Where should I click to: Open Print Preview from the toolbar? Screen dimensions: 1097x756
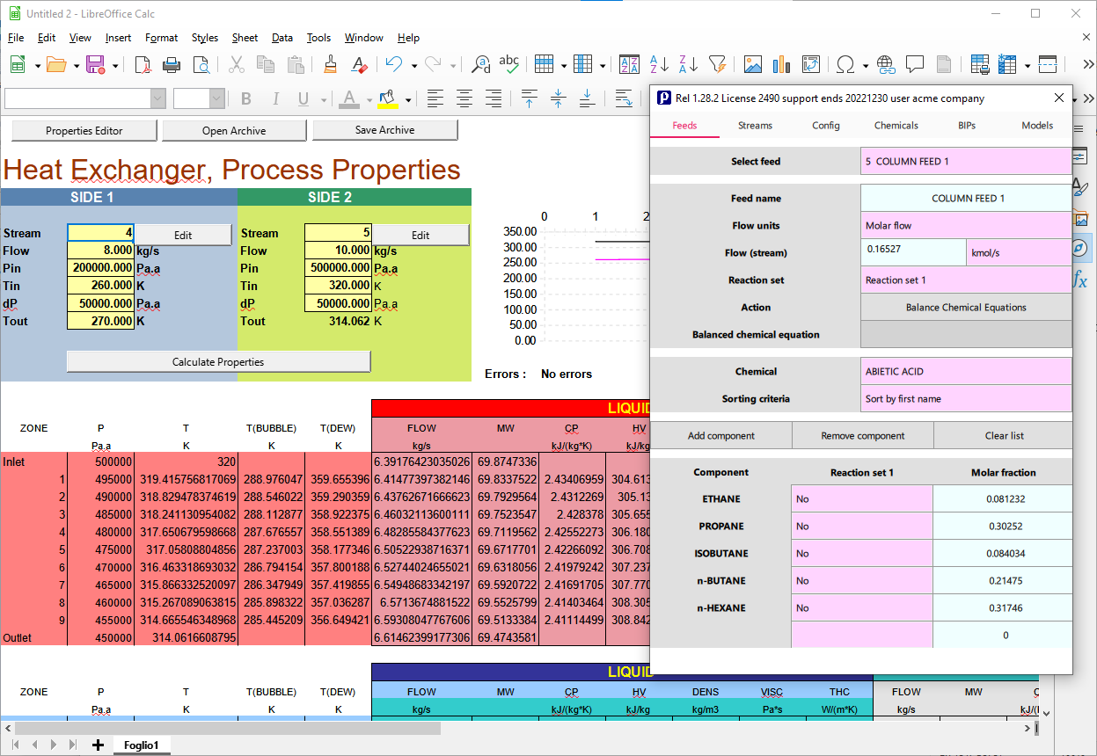[x=201, y=64]
